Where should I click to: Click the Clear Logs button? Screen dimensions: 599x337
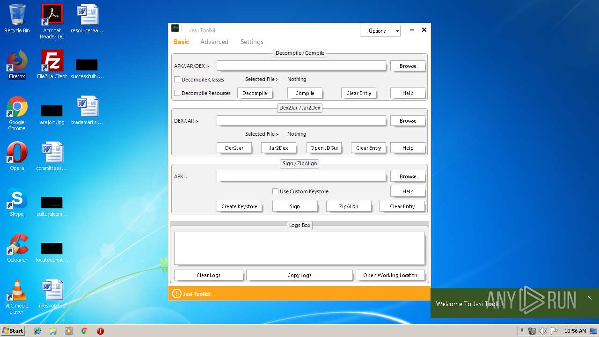click(209, 275)
